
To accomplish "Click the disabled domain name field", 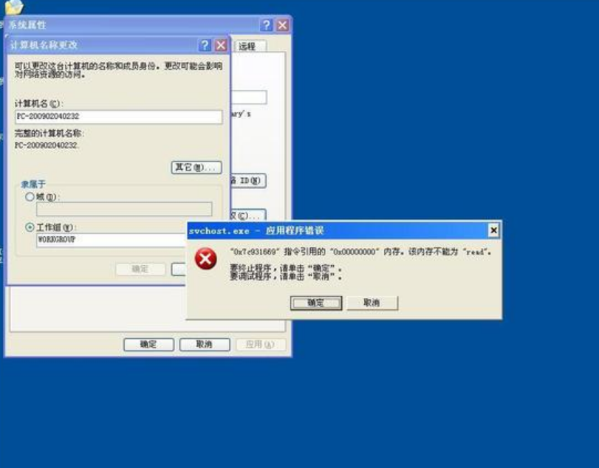I will [x=124, y=209].
